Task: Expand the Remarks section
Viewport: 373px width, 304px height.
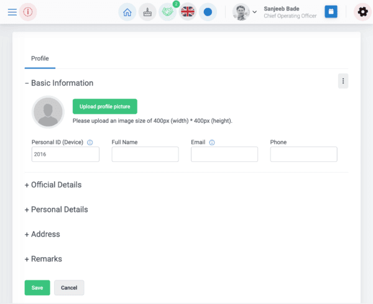Action: (44, 259)
